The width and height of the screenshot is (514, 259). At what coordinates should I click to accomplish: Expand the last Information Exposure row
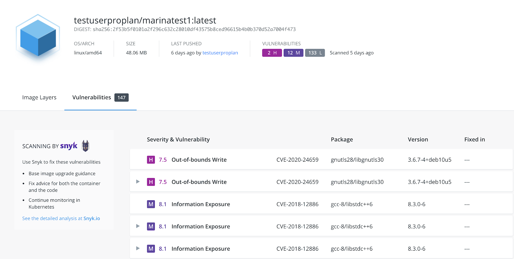(138, 248)
